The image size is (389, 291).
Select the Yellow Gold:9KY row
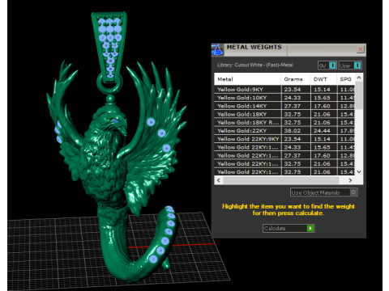click(x=284, y=90)
